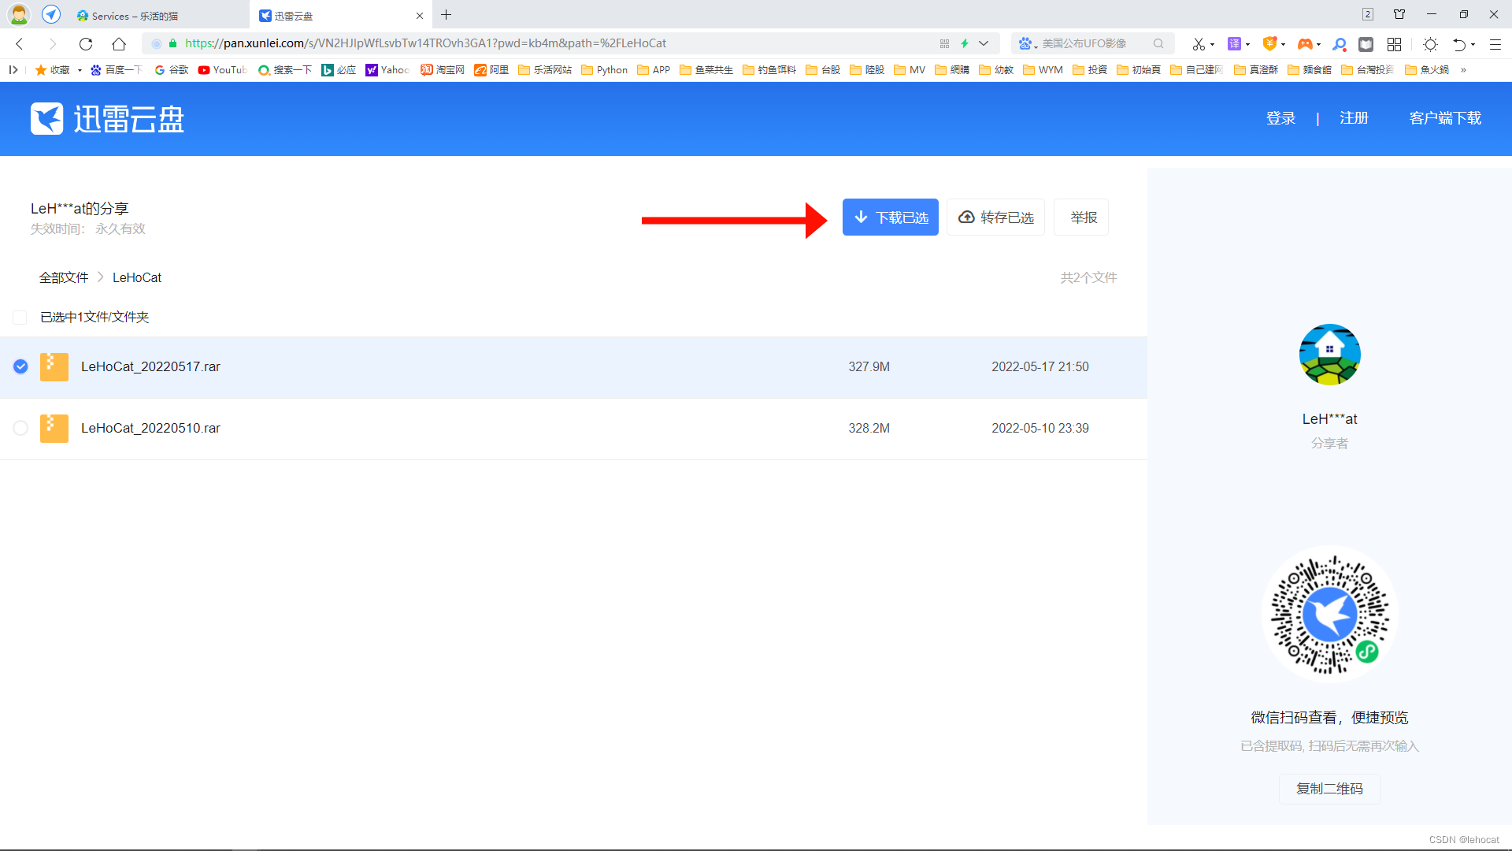Expand the 收藏 favorites dropdown arrow
Screen dimensions: 1512x851
point(80,71)
